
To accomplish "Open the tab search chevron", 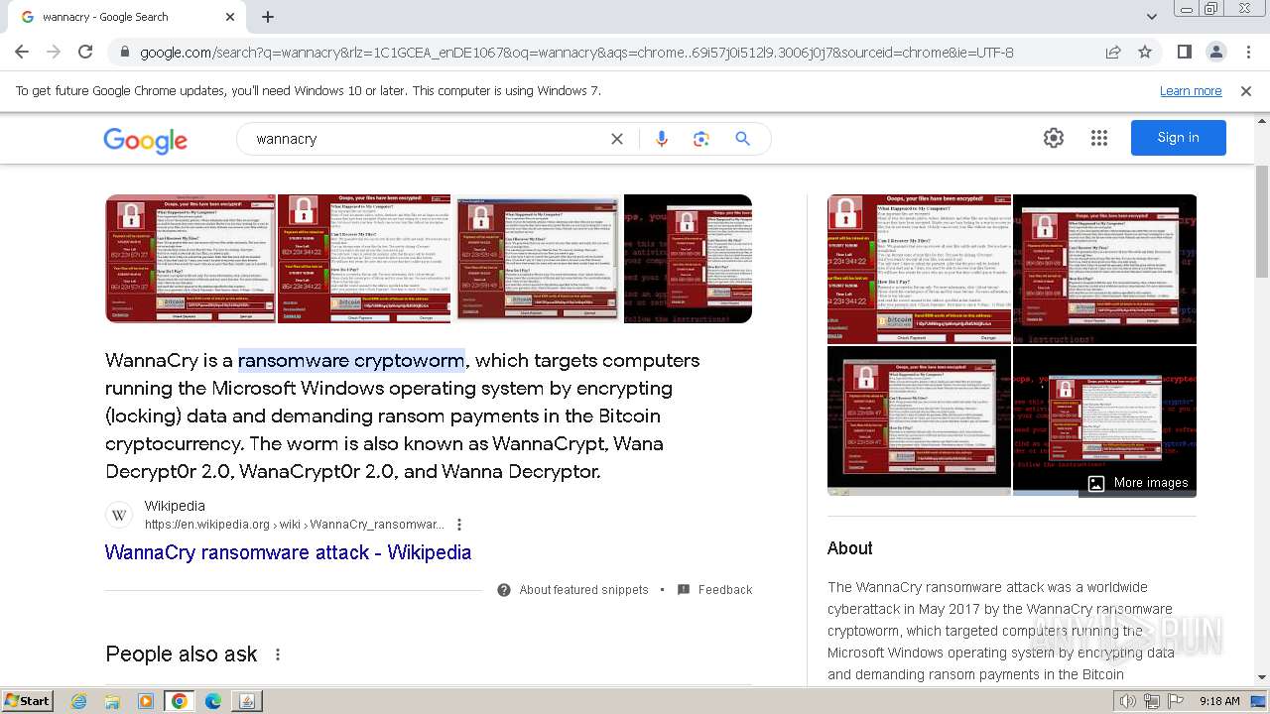I will tap(1151, 17).
